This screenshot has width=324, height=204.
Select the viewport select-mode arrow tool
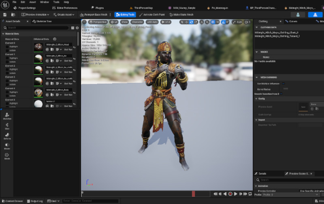tap(182, 22)
